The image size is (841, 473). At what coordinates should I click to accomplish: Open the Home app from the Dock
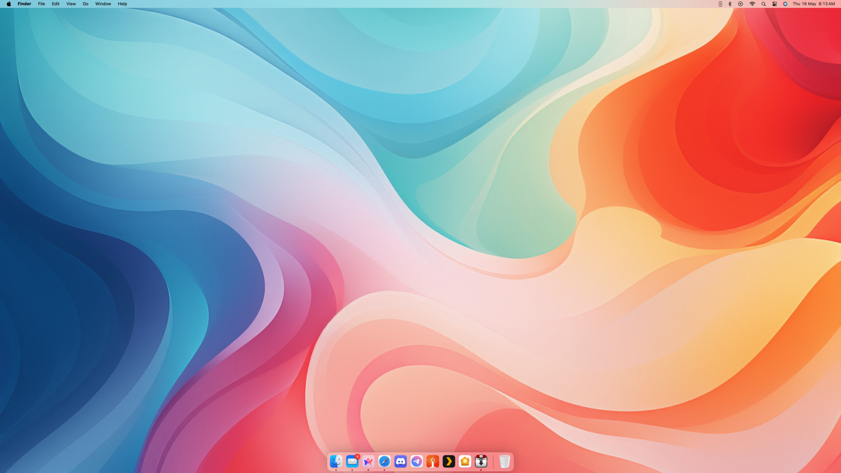tap(465, 462)
